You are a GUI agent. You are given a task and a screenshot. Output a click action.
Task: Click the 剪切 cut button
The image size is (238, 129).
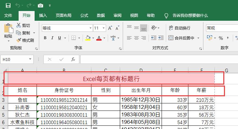coord(23,25)
